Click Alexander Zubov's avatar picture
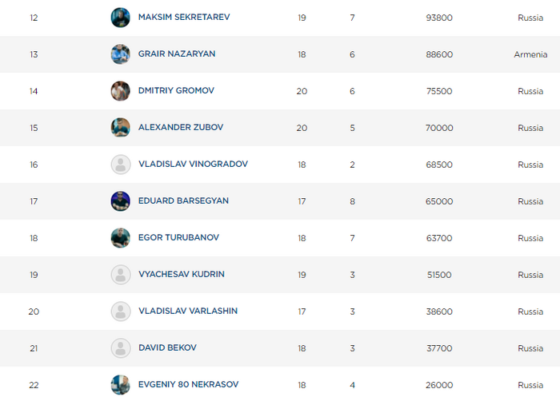This screenshot has width=560, height=401. click(x=120, y=128)
